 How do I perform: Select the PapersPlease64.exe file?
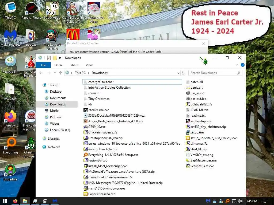pos(100,194)
